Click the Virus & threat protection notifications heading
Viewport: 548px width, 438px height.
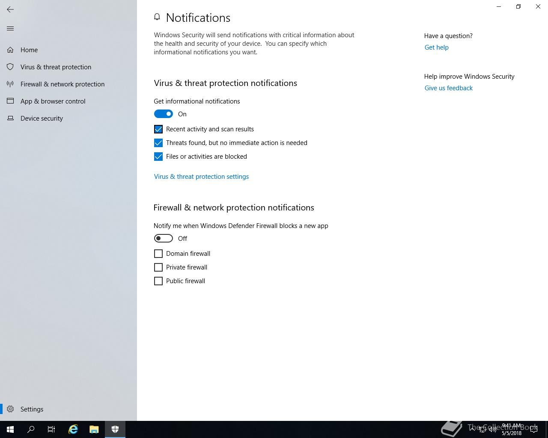[226, 83]
